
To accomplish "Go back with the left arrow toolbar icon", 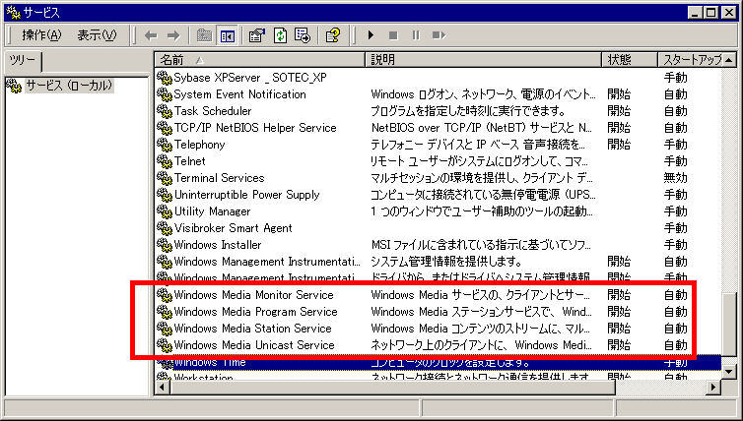I will (x=151, y=35).
